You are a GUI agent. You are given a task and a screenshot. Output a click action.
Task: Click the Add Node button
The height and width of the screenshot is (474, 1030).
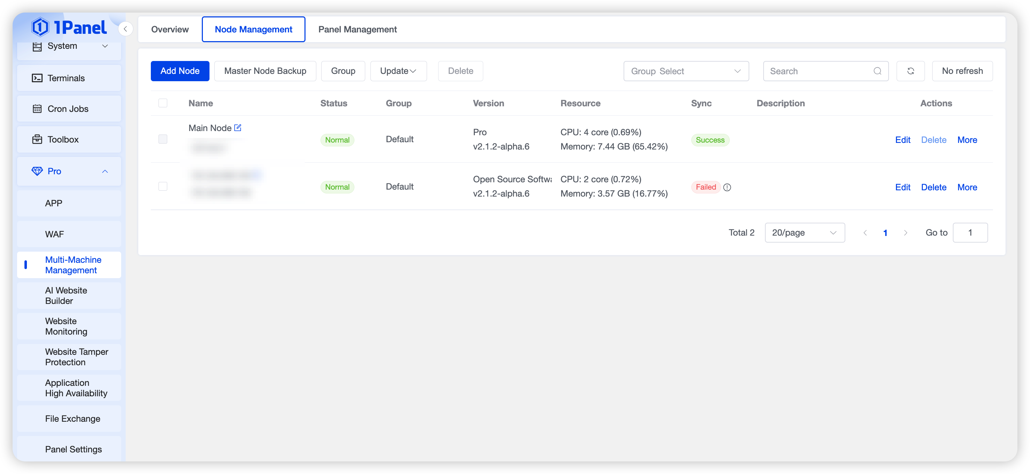click(x=180, y=71)
